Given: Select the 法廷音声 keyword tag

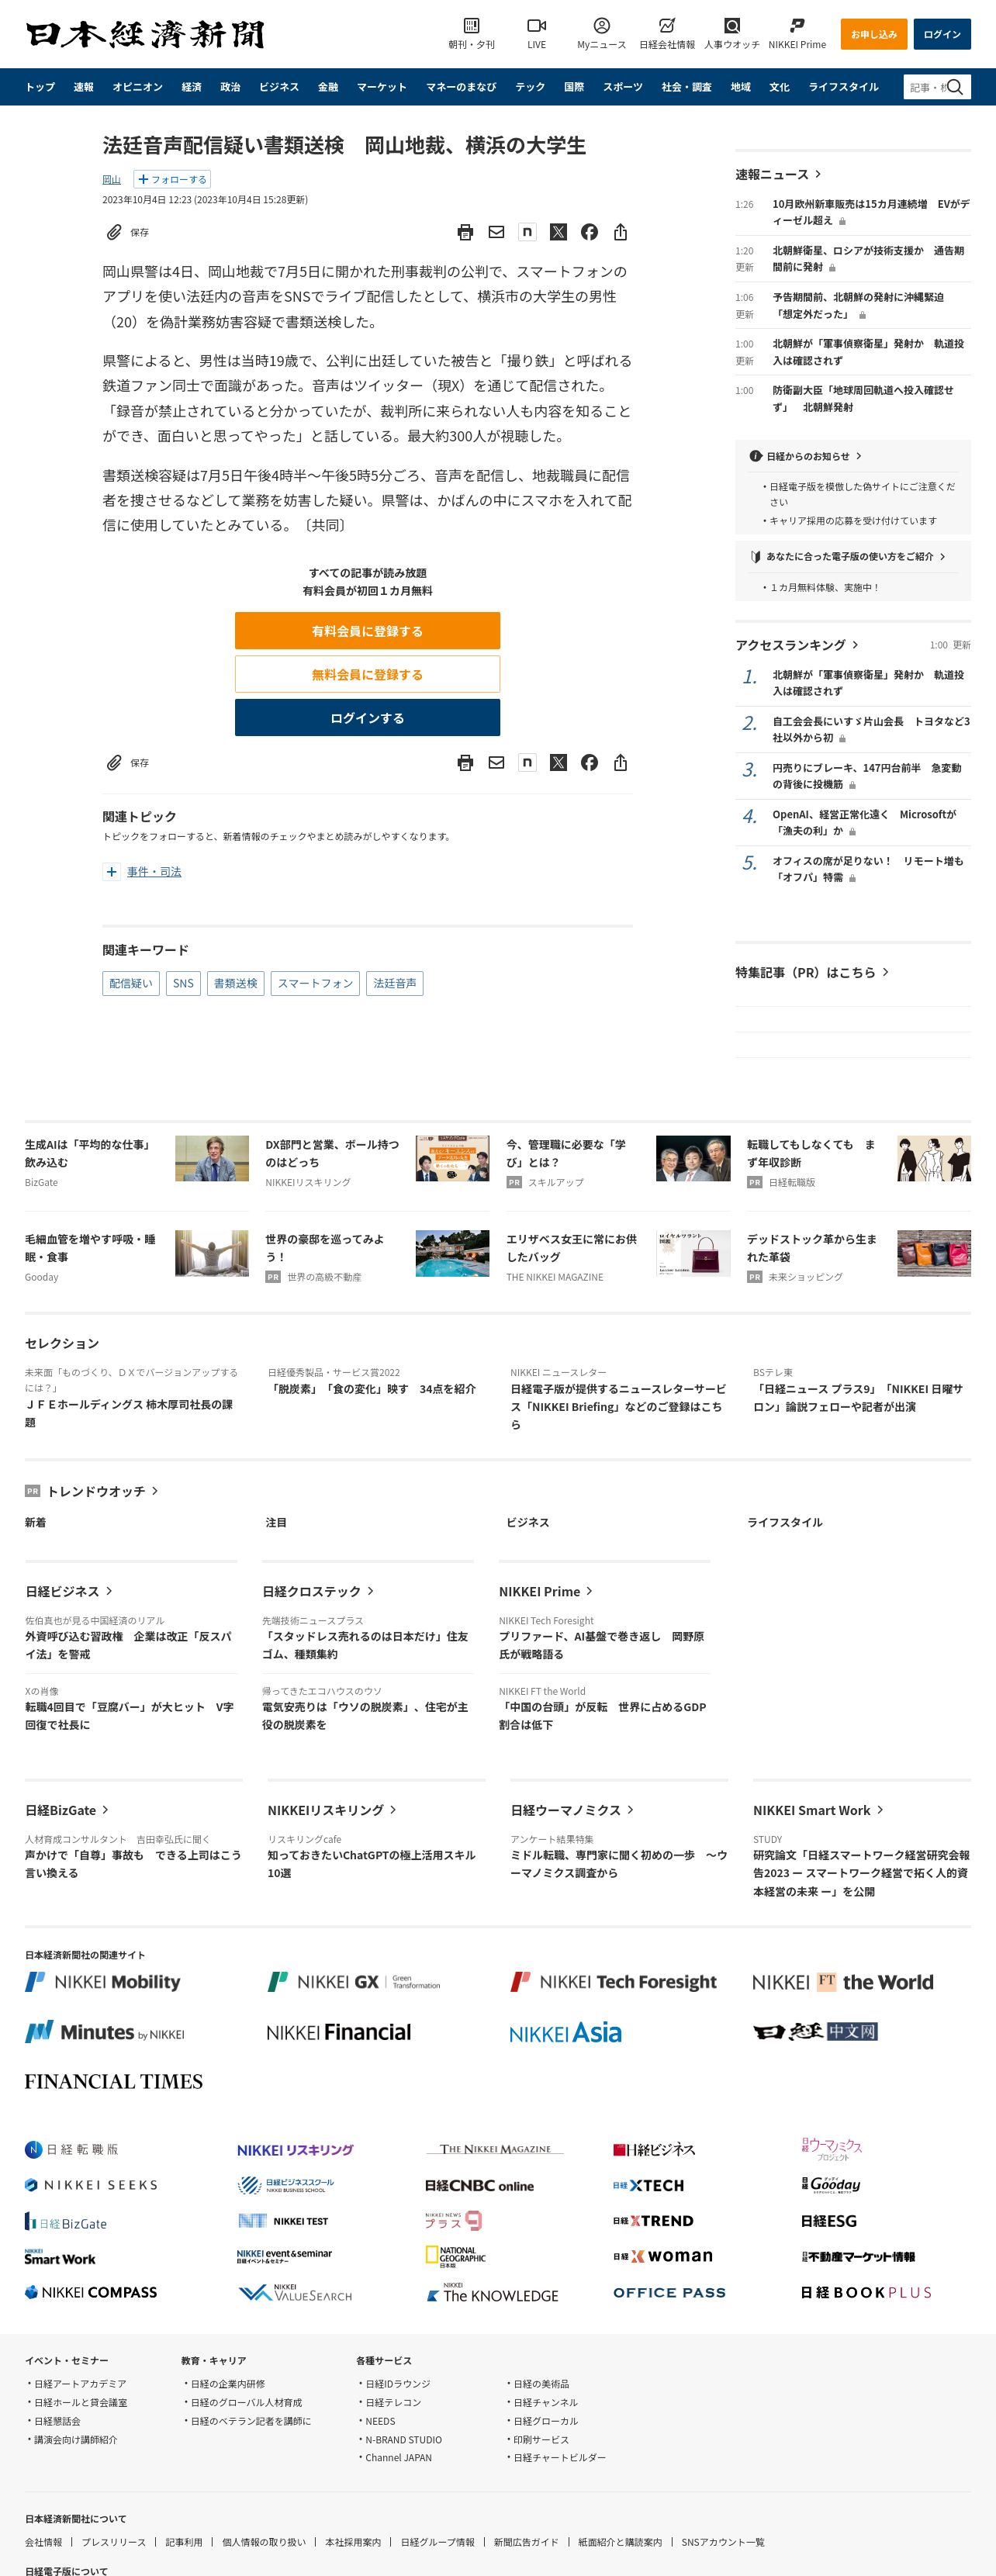Looking at the screenshot, I should [x=395, y=983].
